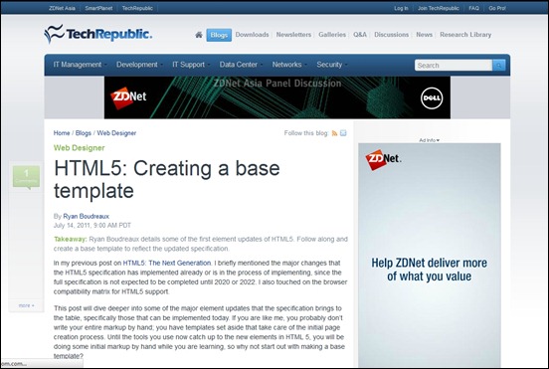Click the article title HTML5: Creating a base template
The width and height of the screenshot is (549, 369).
[167, 179]
